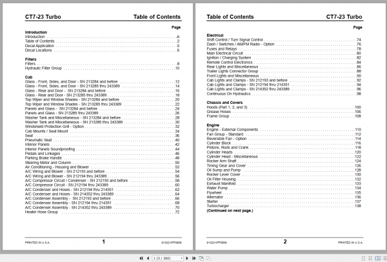Click the 'Frame Group' entry
This screenshot has width=387, height=262.
point(218,116)
